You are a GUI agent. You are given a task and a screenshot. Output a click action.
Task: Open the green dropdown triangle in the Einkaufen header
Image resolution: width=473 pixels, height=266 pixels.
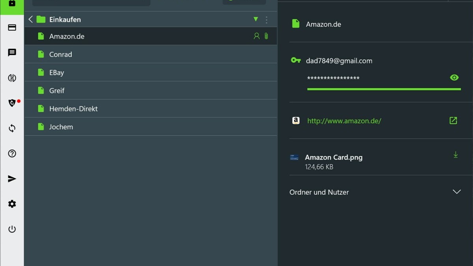pyautogui.click(x=255, y=19)
